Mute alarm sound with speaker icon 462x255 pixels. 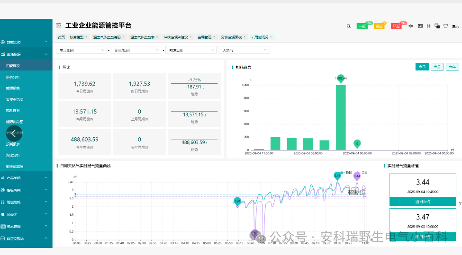coord(411,26)
